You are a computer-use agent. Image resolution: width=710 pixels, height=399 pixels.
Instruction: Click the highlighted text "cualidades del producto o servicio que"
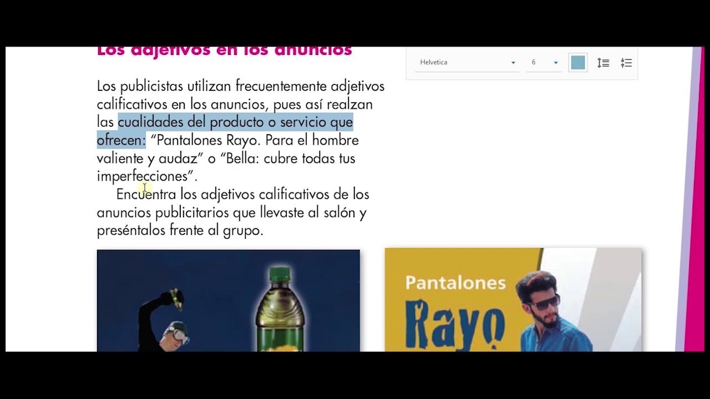pyautogui.click(x=235, y=122)
